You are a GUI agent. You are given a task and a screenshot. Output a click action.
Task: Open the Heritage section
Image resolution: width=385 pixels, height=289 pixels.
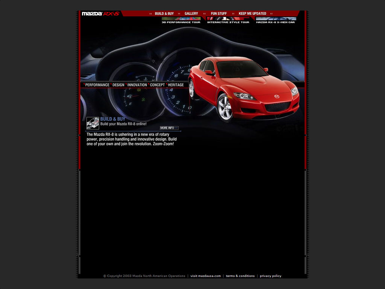(176, 85)
